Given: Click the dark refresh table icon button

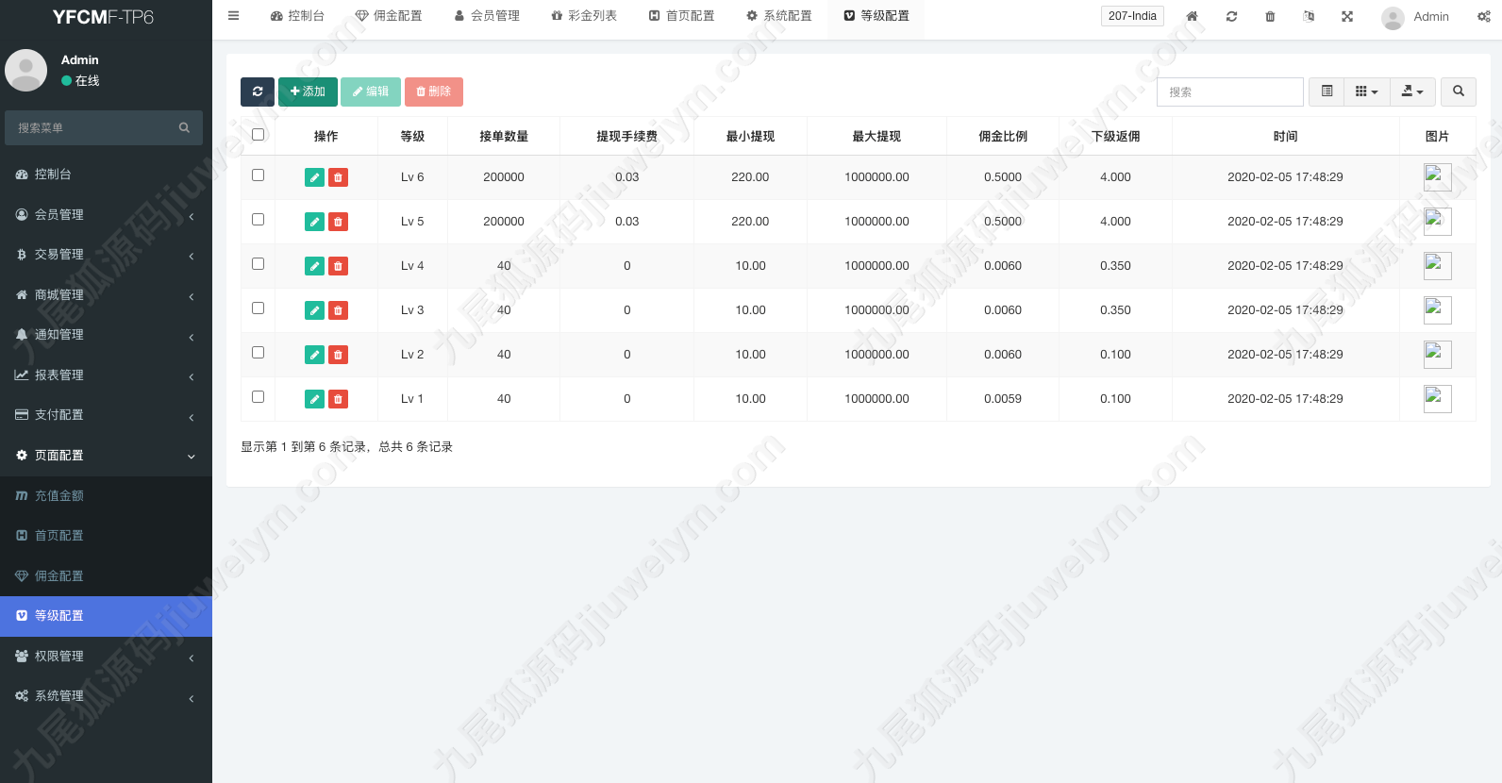Looking at the screenshot, I should [x=258, y=92].
